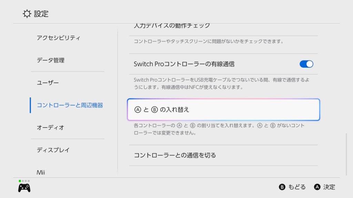This screenshot has width=353, height=198.
Task: Click the circled B icon in the highlighted row
Action: pyautogui.click(x=154, y=110)
